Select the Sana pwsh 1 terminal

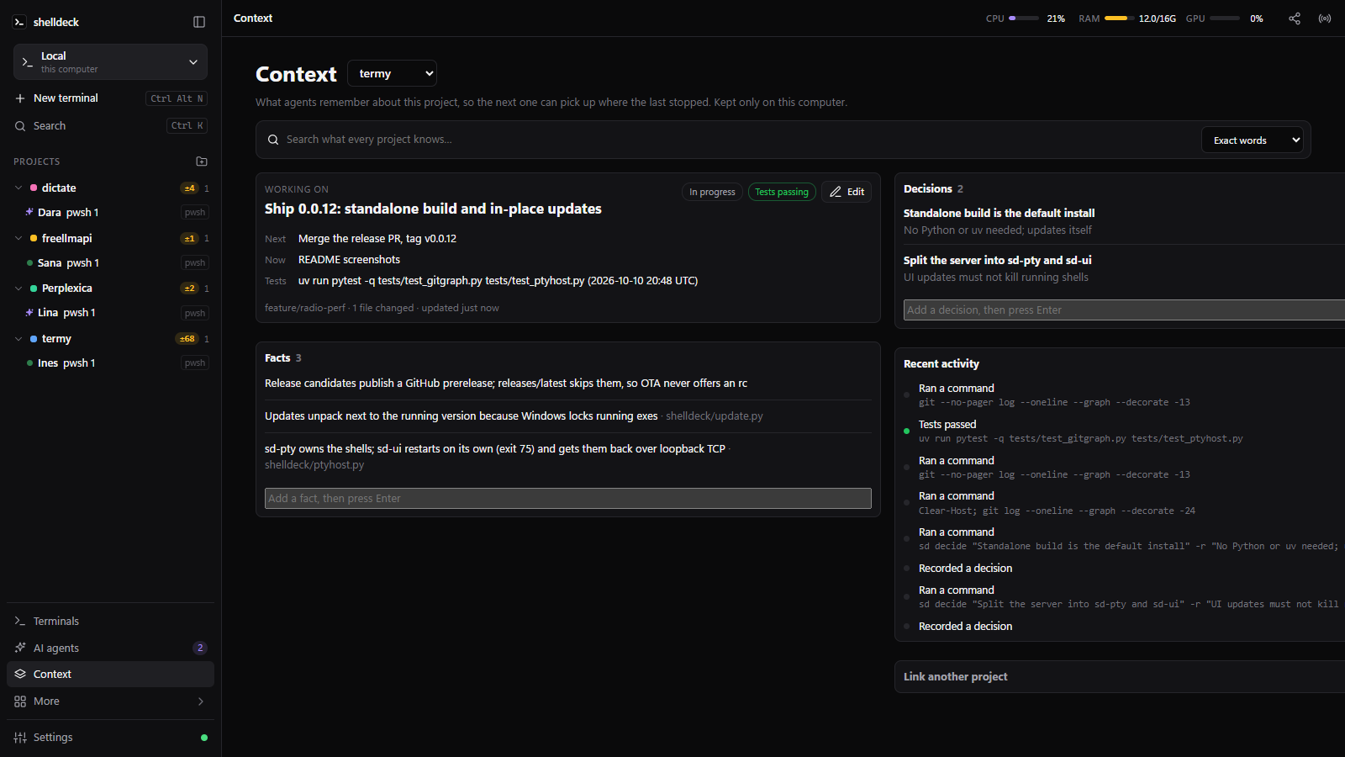click(110, 263)
